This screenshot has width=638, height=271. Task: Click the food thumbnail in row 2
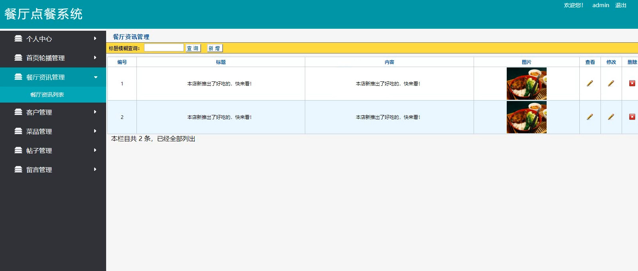[527, 117]
